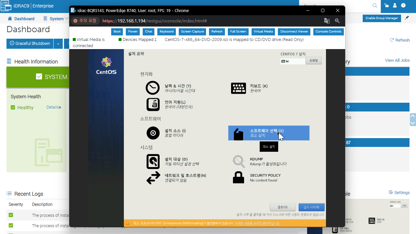Click the warning triangle icon in installer
The width and height of the screenshot is (416, 234).
click(127, 223)
